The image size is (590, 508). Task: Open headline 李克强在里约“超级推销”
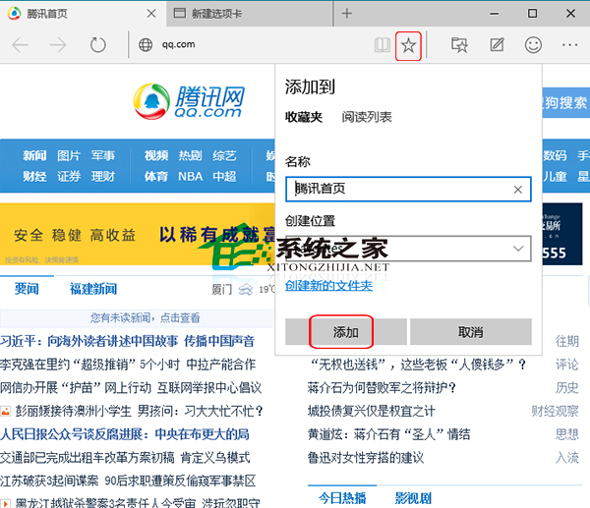[128, 365]
